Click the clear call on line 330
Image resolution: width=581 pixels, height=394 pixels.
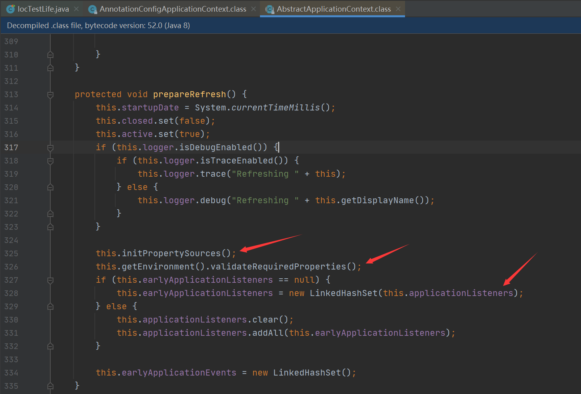[x=265, y=320]
